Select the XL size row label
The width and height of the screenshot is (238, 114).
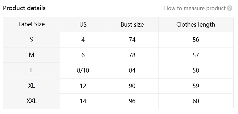(31, 86)
